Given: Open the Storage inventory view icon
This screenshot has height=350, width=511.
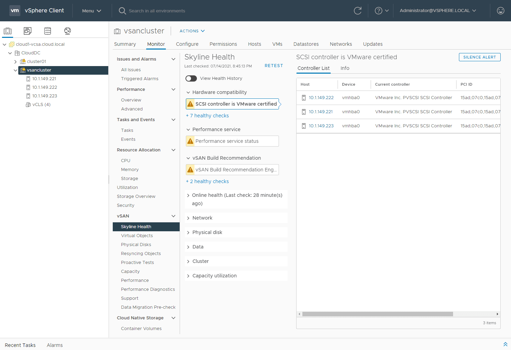Looking at the screenshot, I should click(48, 31).
